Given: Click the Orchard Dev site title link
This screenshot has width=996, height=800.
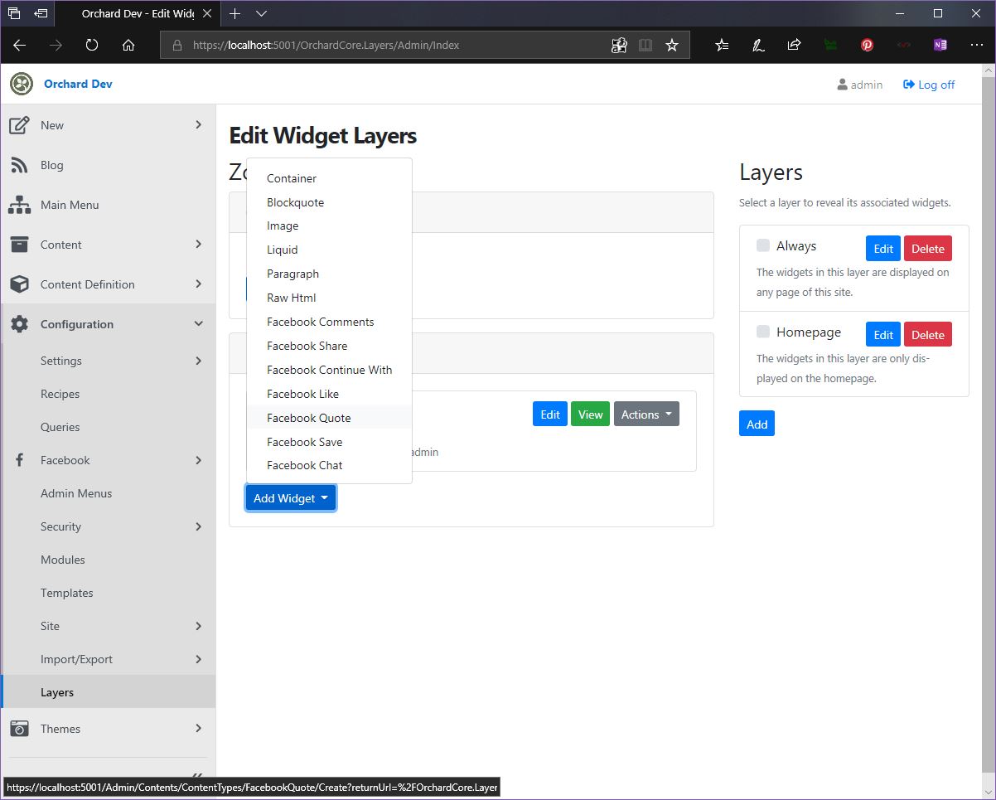Looking at the screenshot, I should 78,84.
